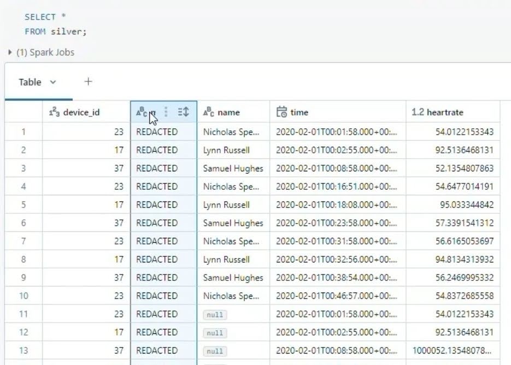The height and width of the screenshot is (365, 511).
Task: Click the heartrate value 56.6165053697
Action: (x=465, y=241)
